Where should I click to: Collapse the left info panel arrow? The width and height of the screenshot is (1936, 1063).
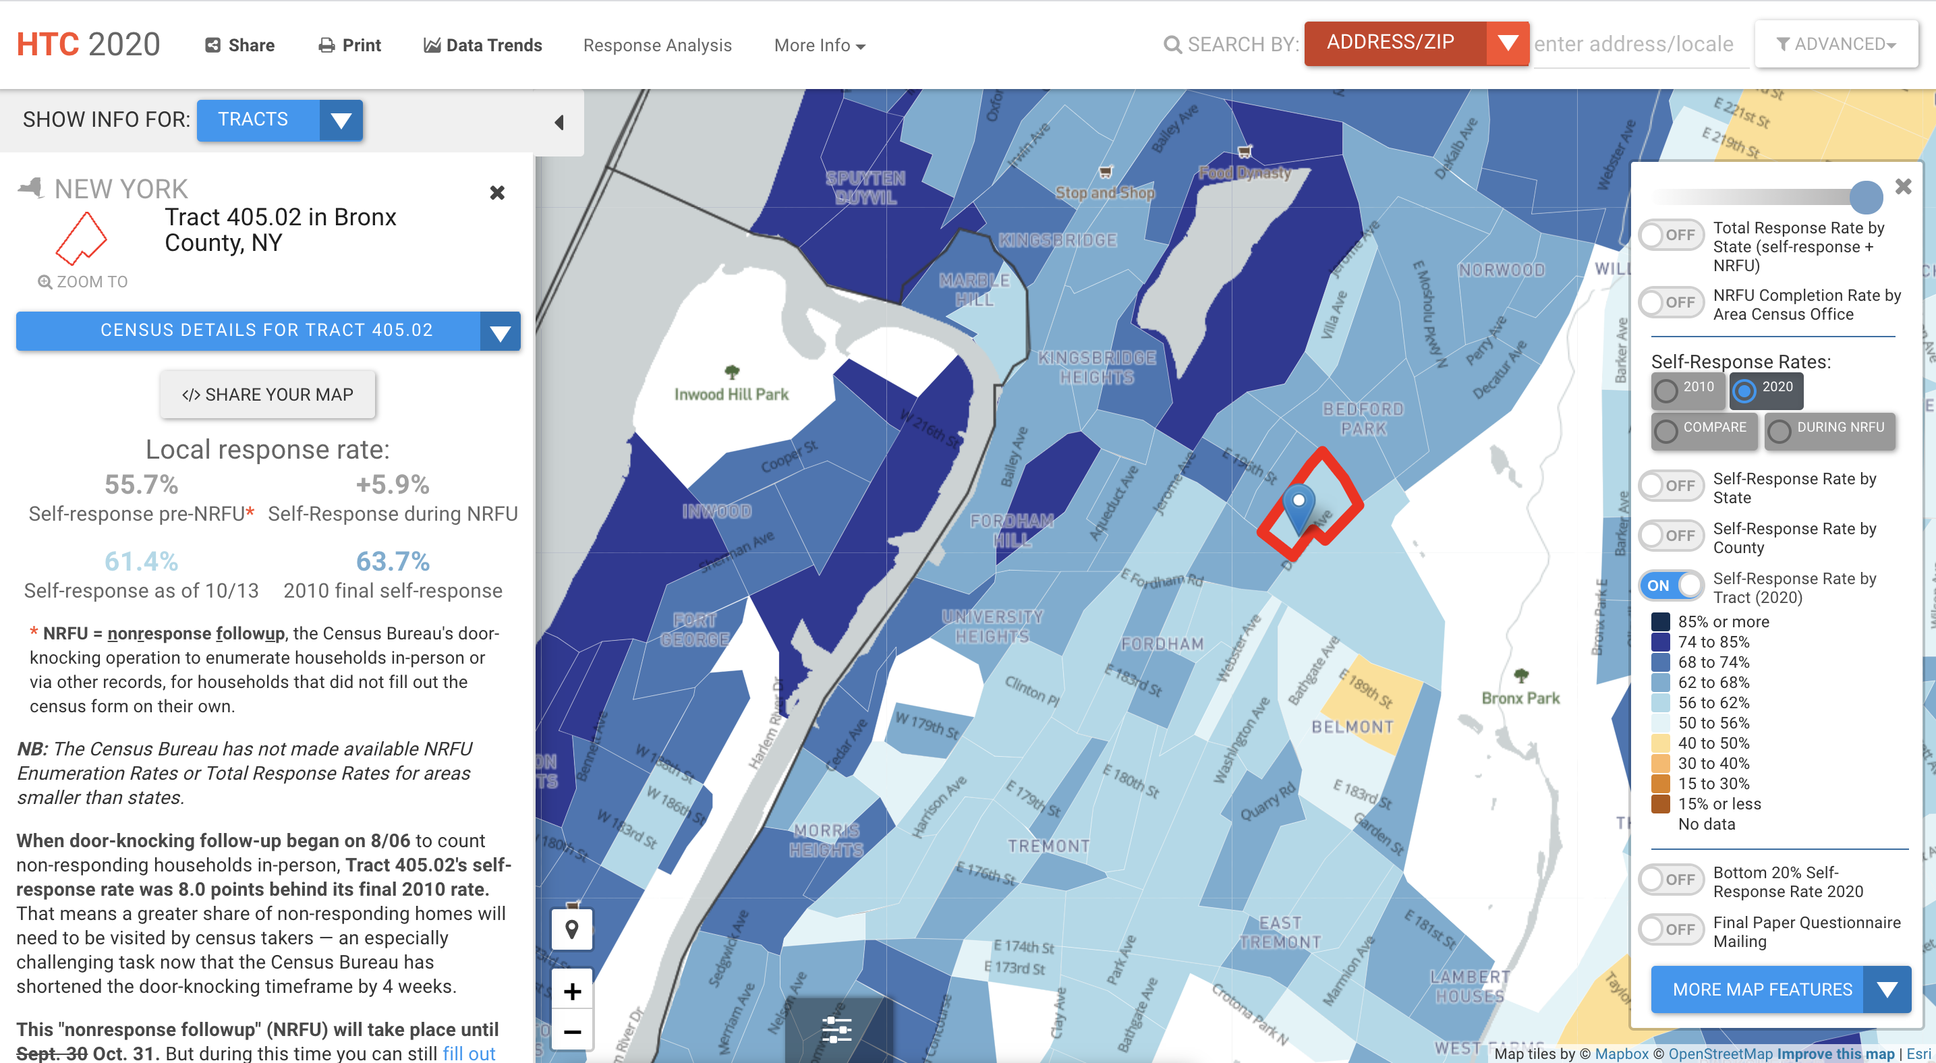(x=559, y=123)
